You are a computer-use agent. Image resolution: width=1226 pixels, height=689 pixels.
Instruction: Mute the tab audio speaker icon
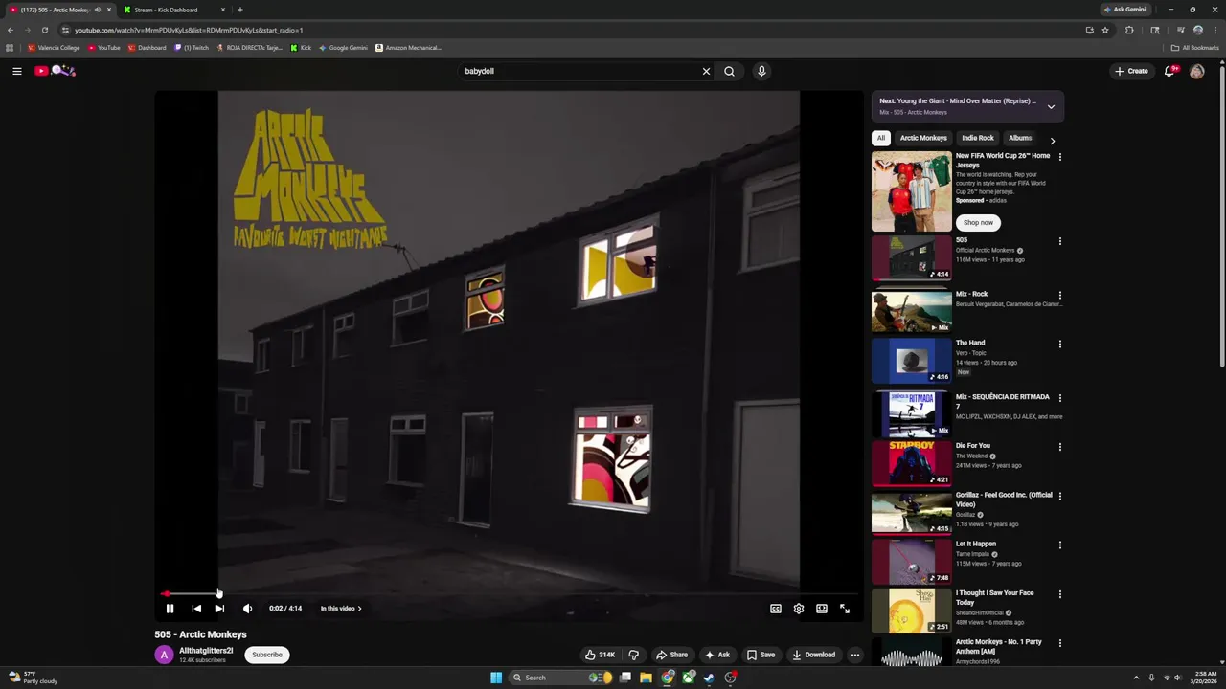tap(97, 10)
